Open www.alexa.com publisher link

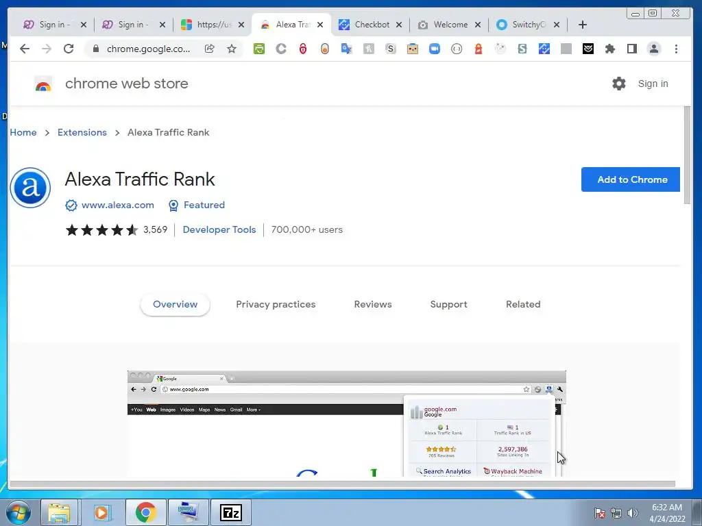point(118,205)
